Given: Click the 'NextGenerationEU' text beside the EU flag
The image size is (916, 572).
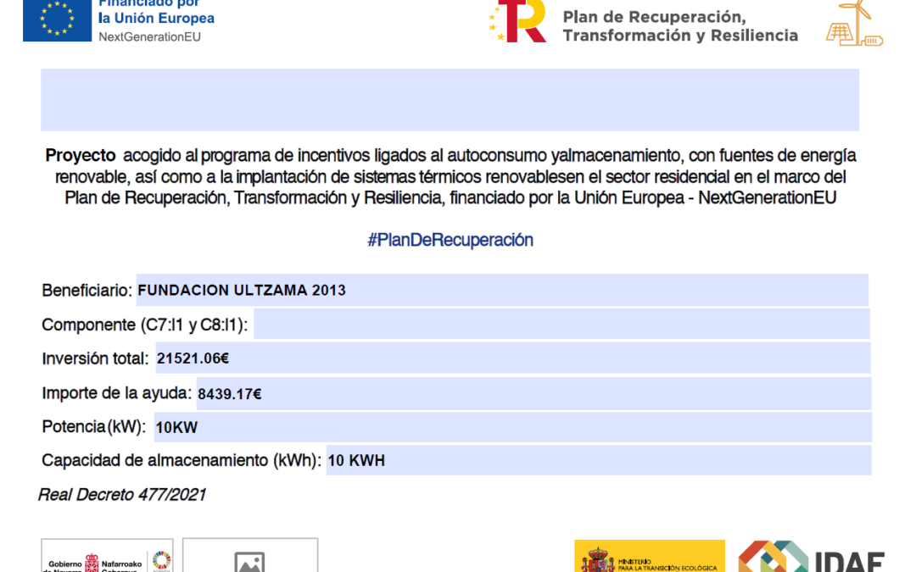Looking at the screenshot, I should (x=149, y=36).
